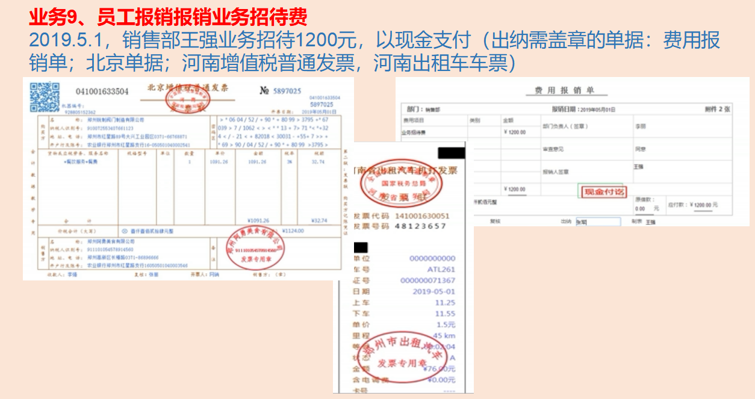Click the red 现金付讫 cash-paid stamp

[604, 192]
